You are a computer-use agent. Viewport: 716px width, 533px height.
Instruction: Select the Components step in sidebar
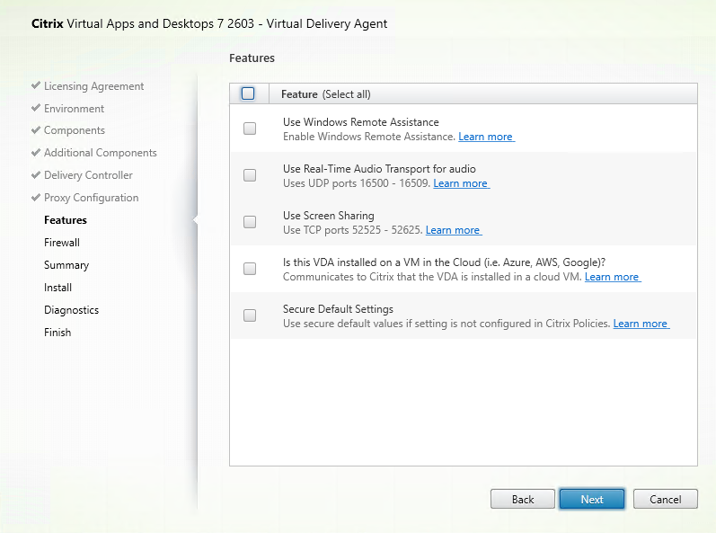tap(75, 130)
